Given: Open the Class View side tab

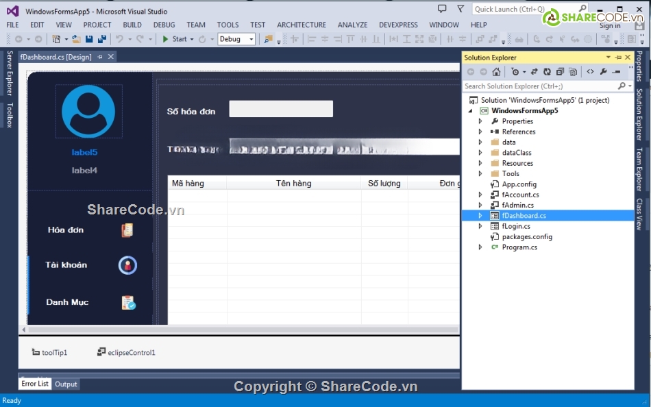Looking at the screenshot, I should coord(639,214).
